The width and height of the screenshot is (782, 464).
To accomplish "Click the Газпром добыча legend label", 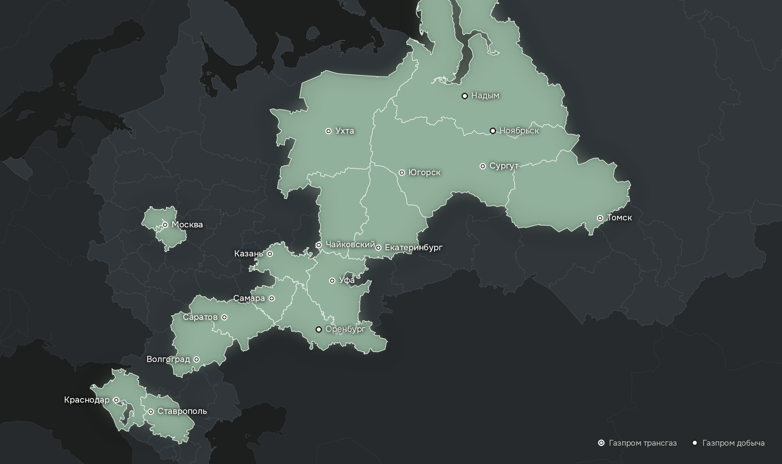I will pyautogui.click(x=734, y=443).
